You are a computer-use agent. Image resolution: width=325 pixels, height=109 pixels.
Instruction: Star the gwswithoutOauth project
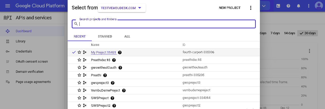click(79, 67)
